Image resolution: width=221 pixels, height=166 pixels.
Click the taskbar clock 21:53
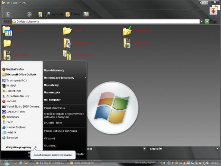214,163
